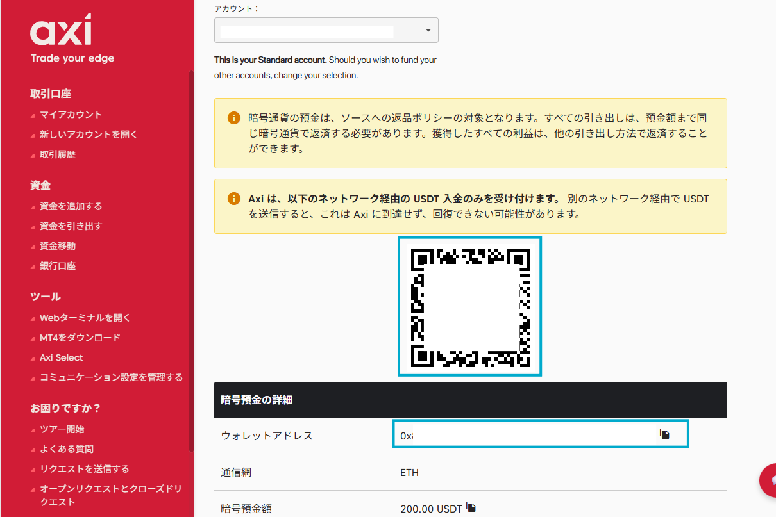Click the ウォレットアドレス label
Image resolution: width=776 pixels, height=517 pixels.
point(267,436)
